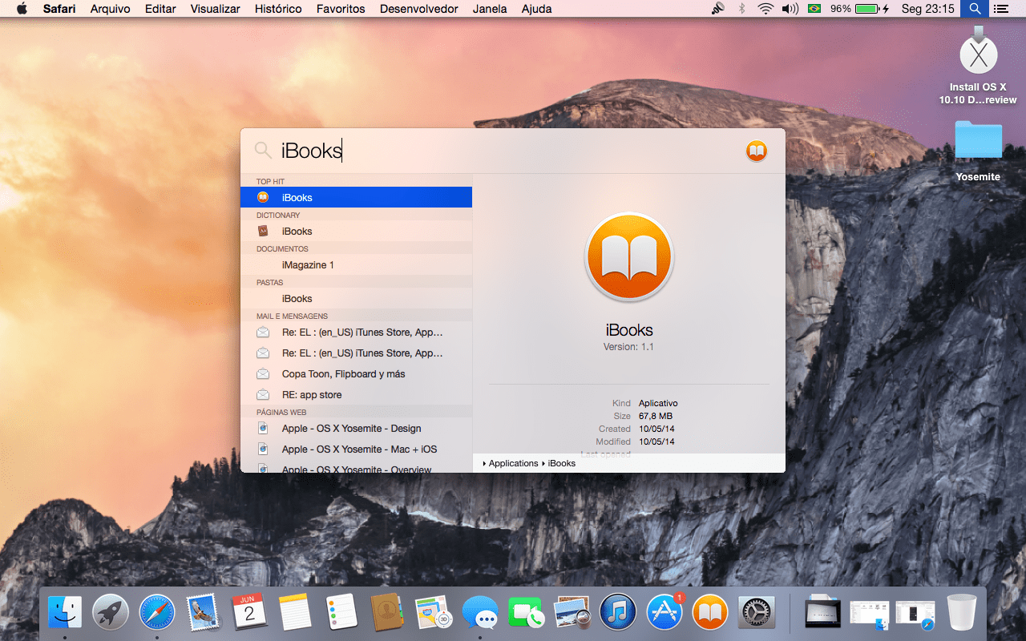Image resolution: width=1026 pixels, height=641 pixels.
Task: Select the Dictionary iBooks result
Action: click(x=356, y=231)
